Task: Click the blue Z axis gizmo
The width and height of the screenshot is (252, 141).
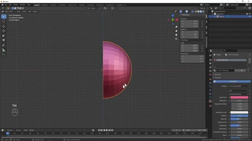Action: click(172, 16)
